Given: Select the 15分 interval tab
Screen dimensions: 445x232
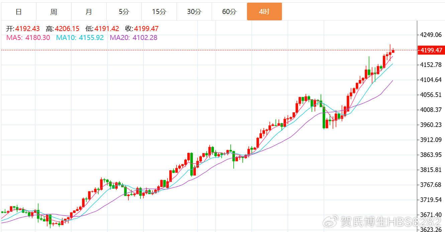Looking at the screenshot, I should coord(159,12).
